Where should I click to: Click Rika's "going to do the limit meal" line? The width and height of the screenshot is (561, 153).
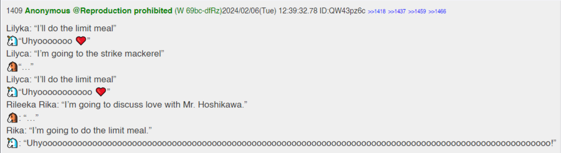click(x=79, y=131)
